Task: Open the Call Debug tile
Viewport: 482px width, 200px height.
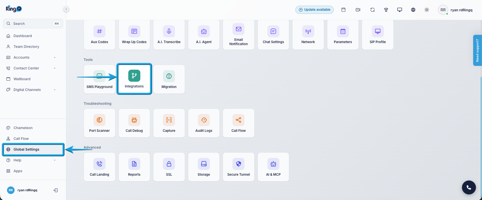Action: click(x=134, y=123)
